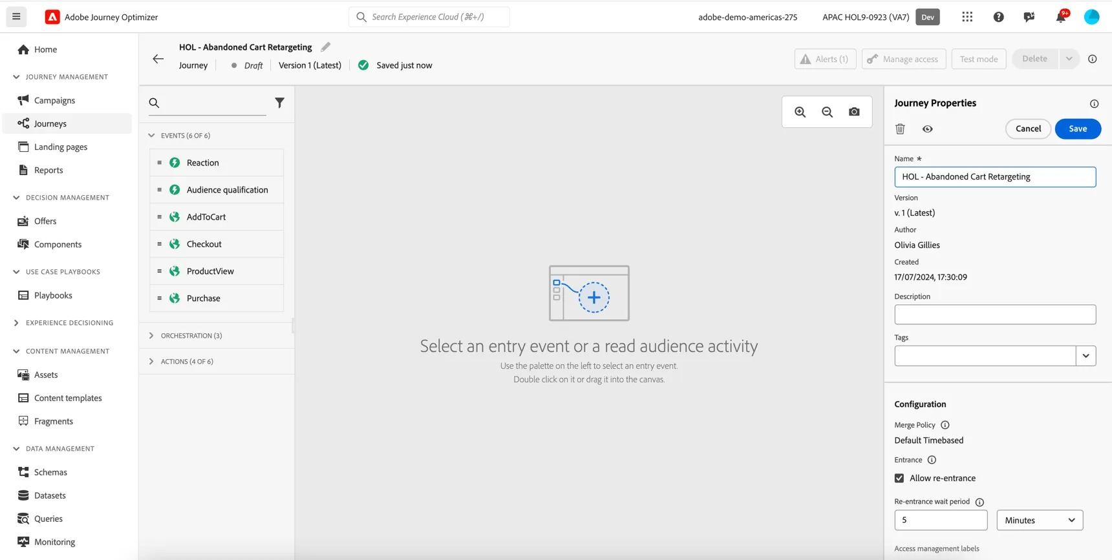The height and width of the screenshot is (560, 1112).
Task: Open the Delete button dropdown arrow
Action: (1069, 59)
